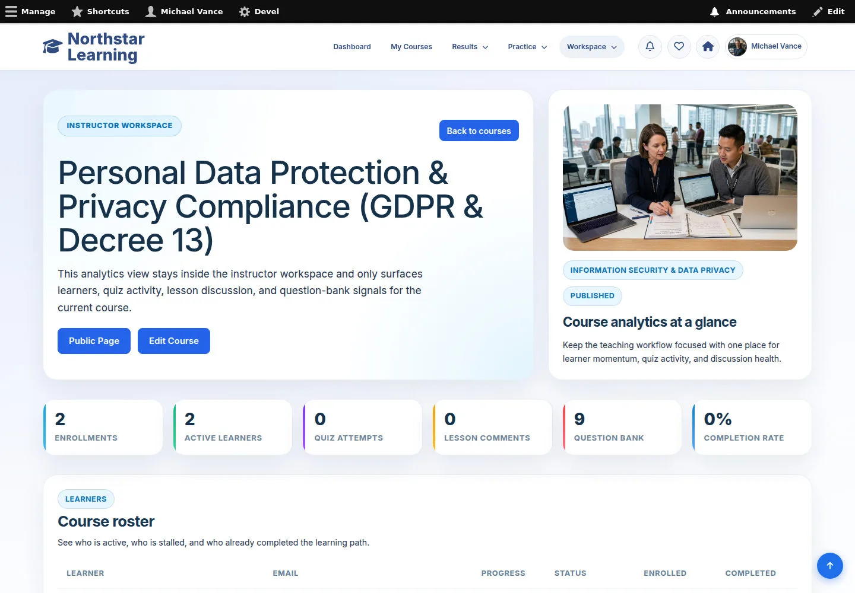Open the Manage hamburger menu icon
This screenshot has width=855, height=593.
(x=11, y=11)
